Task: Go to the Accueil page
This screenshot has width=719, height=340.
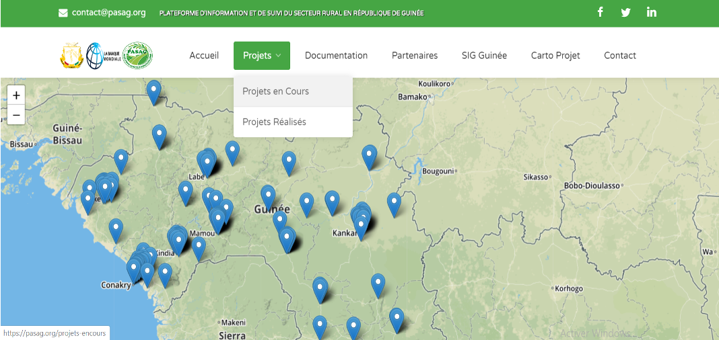Action: point(204,56)
